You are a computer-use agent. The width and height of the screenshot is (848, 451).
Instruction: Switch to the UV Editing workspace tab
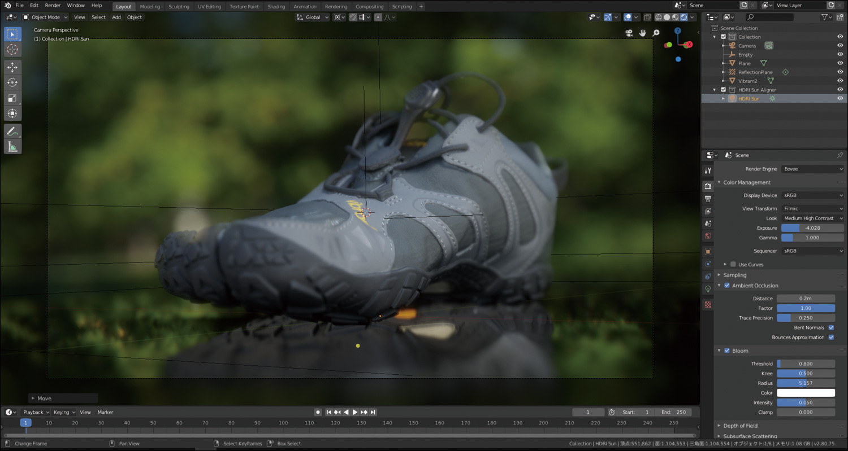[209, 7]
